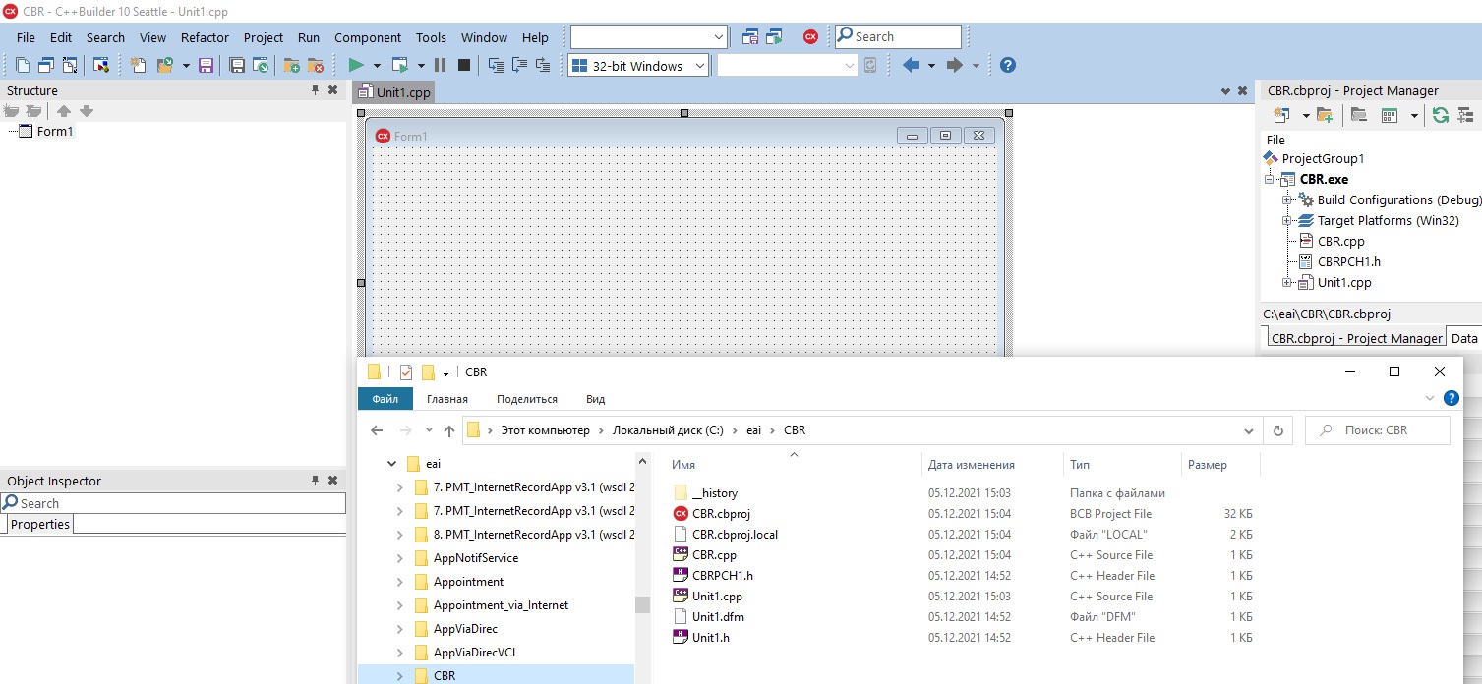The image size is (1482, 684).
Task: Click the Object Inspector Search field
Action: coord(173,503)
